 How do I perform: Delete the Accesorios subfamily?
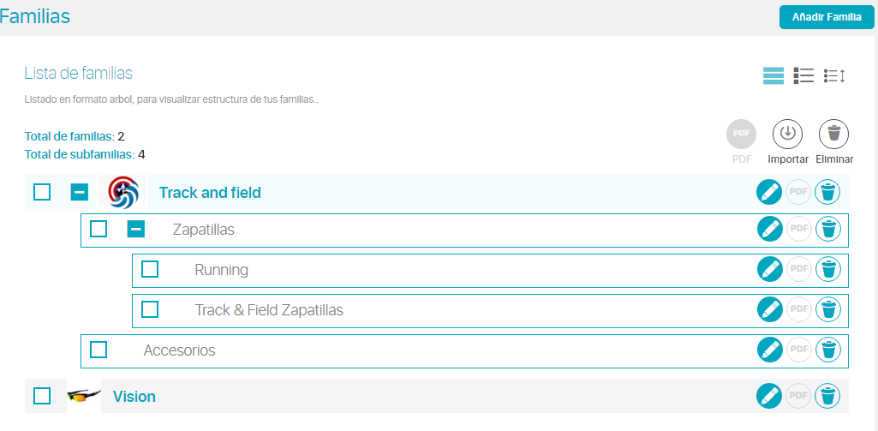(827, 350)
